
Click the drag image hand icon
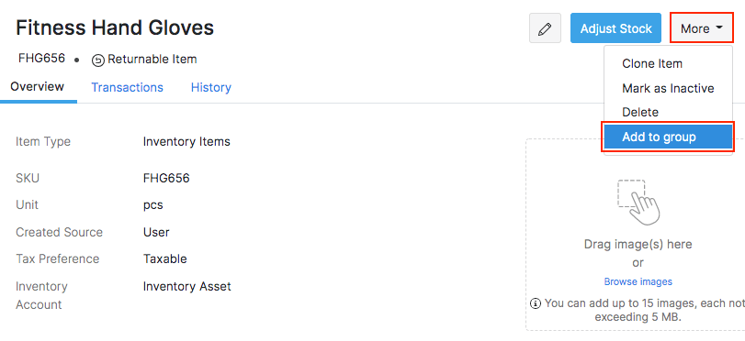click(x=638, y=202)
